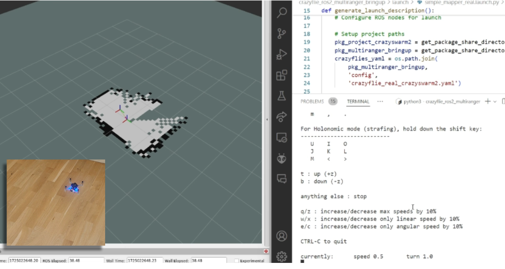Click 'For Holonomic mode (strafing)' terminal line
The image size is (505, 269).
point(391,129)
